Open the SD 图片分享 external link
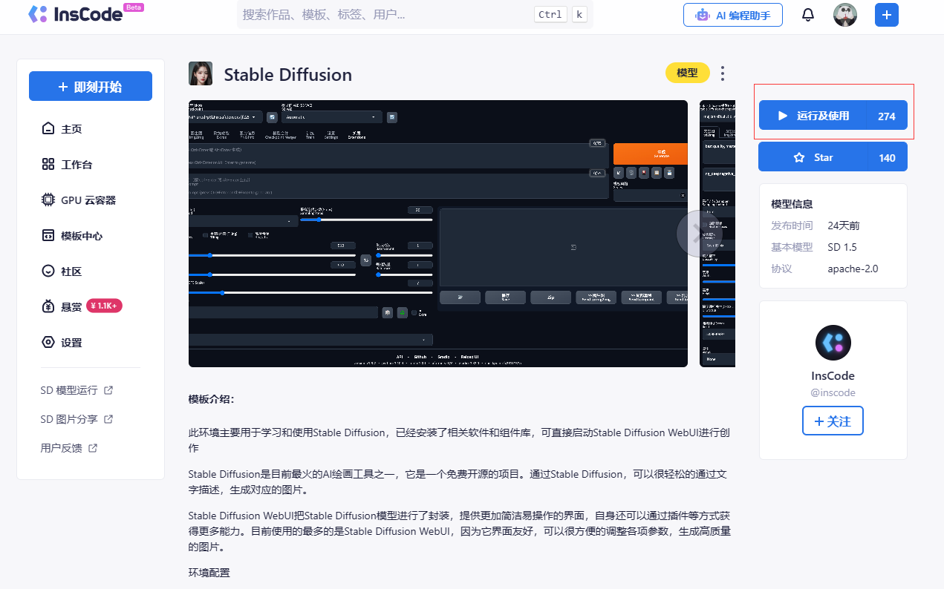The height and width of the screenshot is (589, 944). tap(77, 419)
